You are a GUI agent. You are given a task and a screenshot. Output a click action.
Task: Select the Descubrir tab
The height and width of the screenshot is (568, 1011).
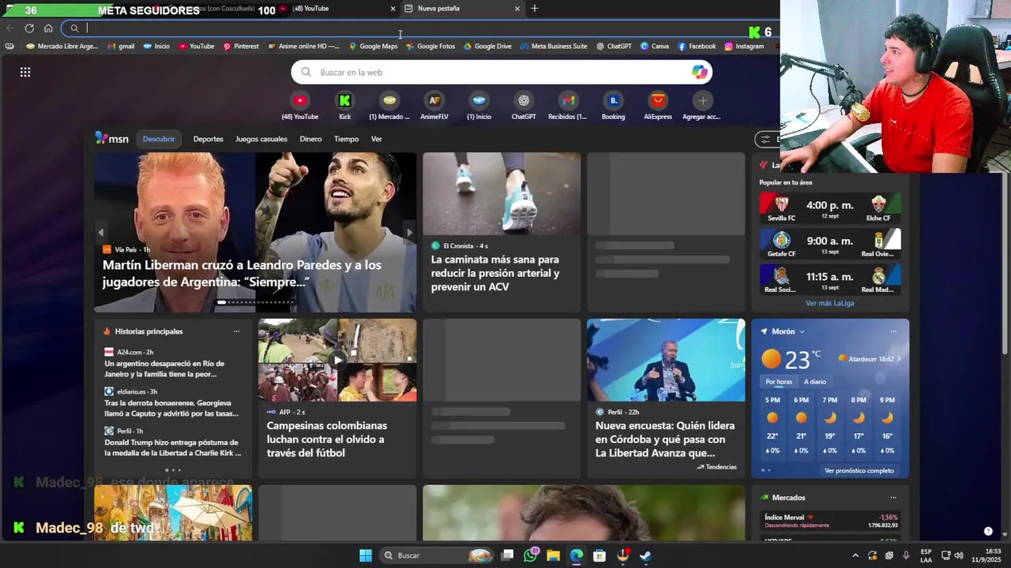click(159, 139)
